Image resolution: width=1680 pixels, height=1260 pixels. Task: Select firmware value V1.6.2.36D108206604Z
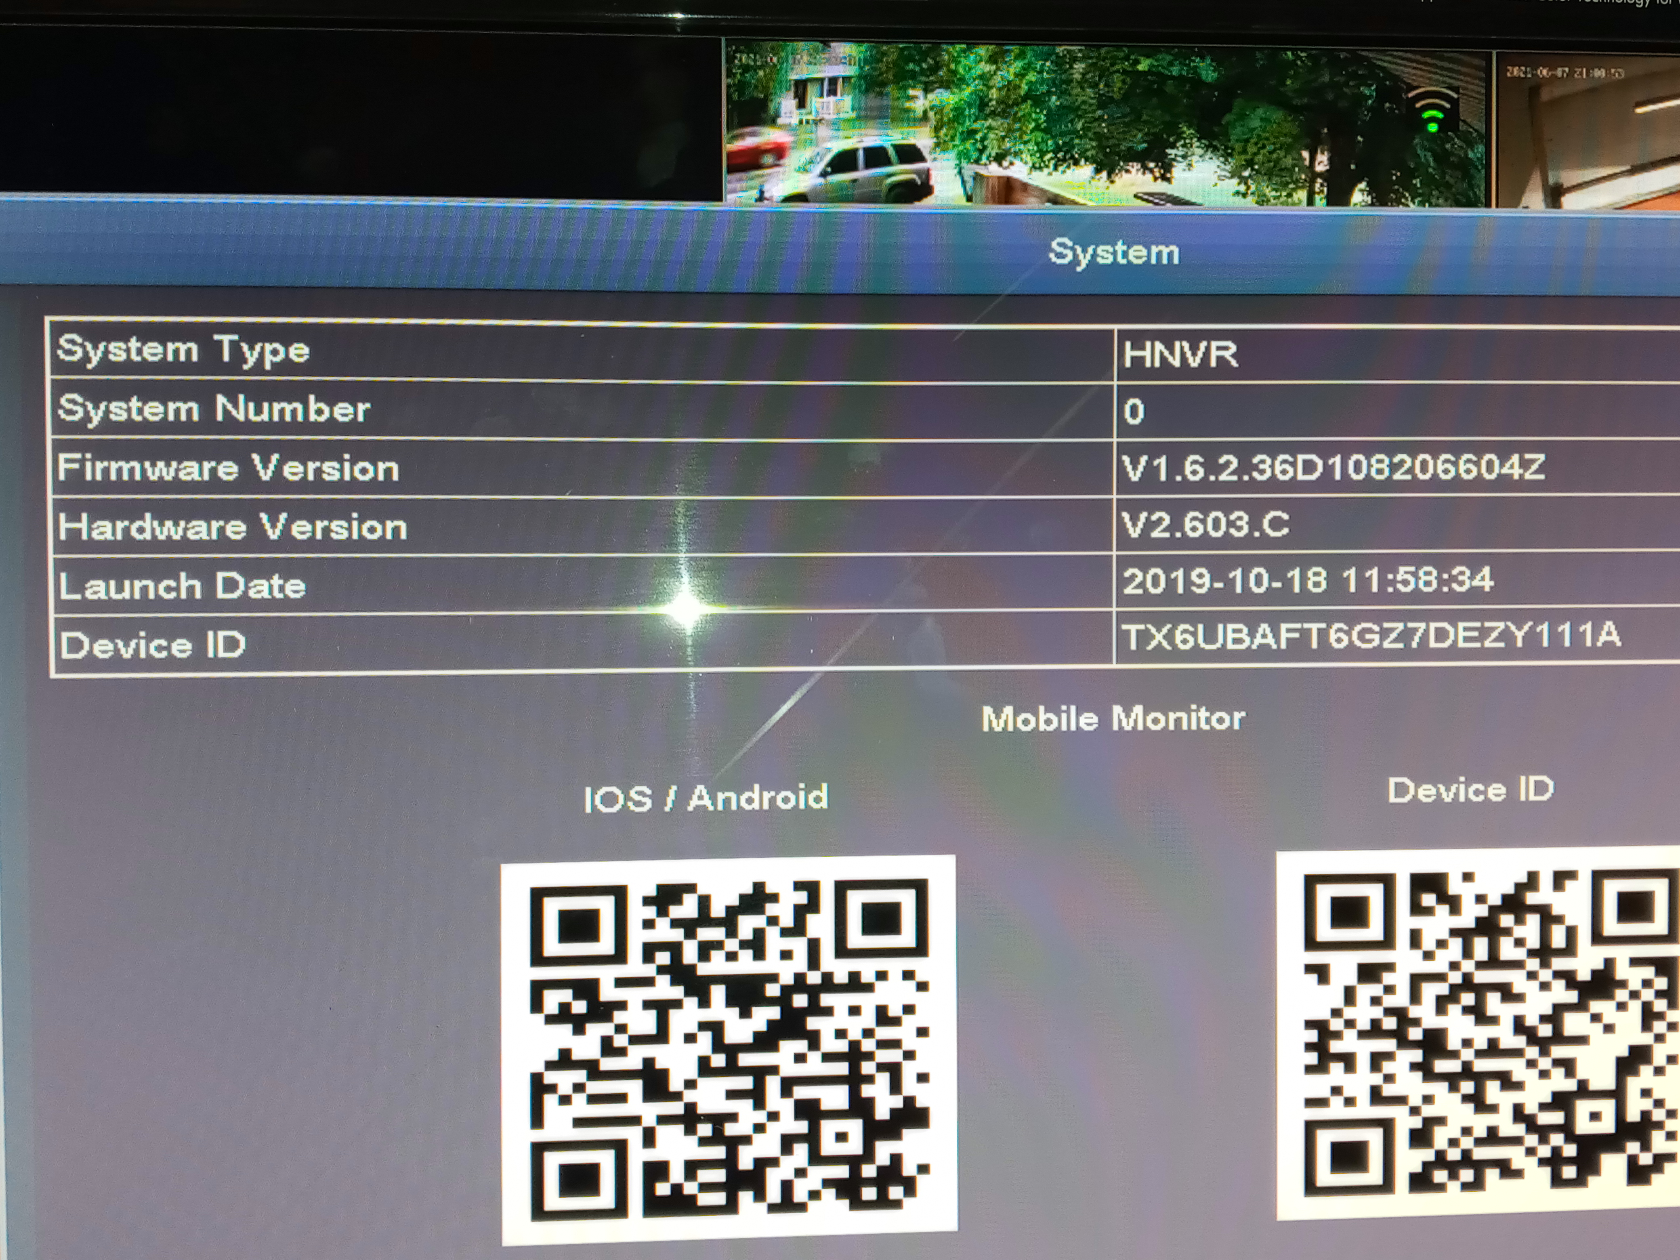click(x=1333, y=467)
